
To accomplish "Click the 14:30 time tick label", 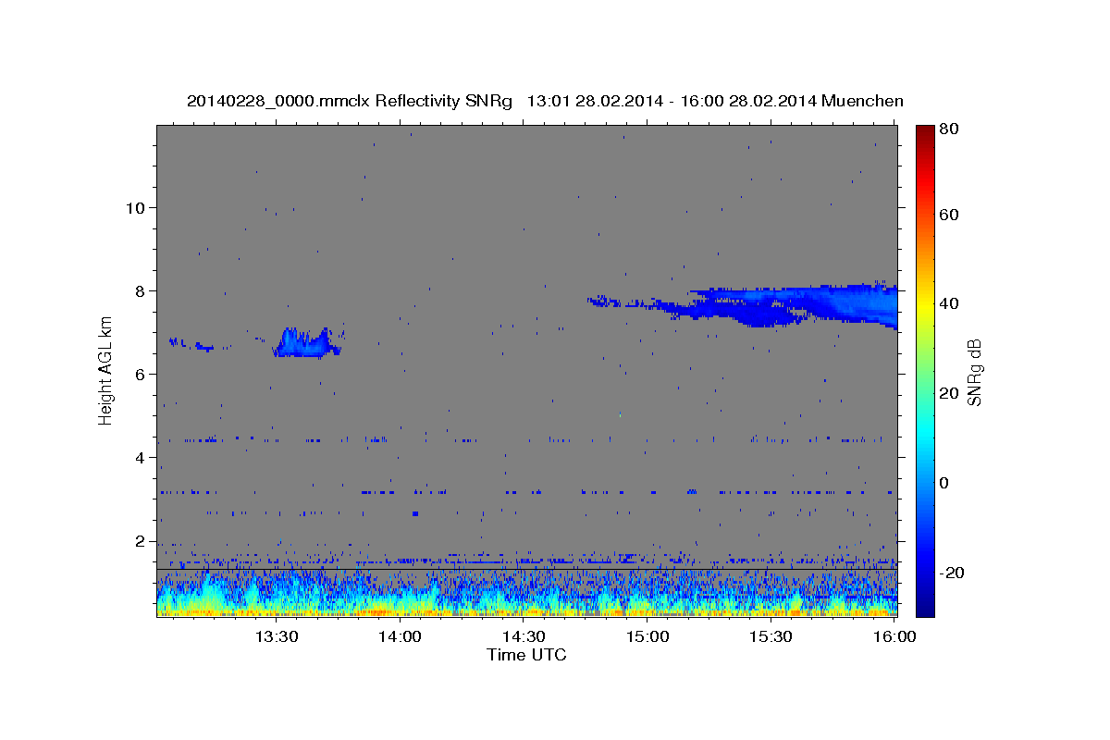I will (x=523, y=636).
